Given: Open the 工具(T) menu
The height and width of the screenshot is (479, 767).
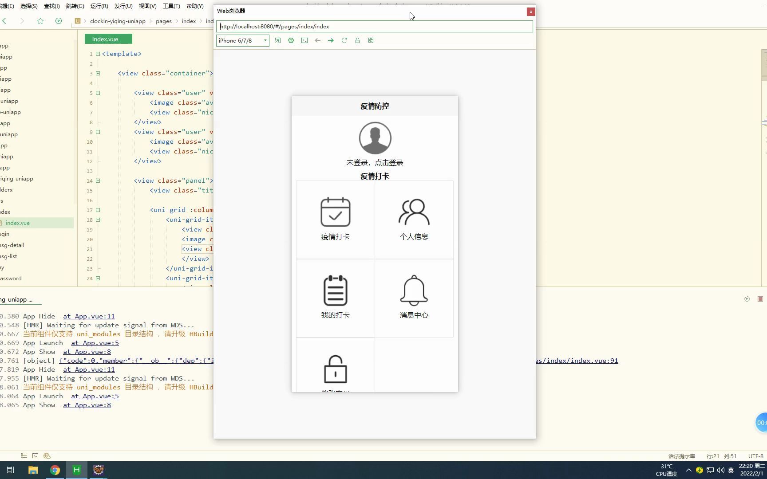Looking at the screenshot, I should tap(170, 6).
